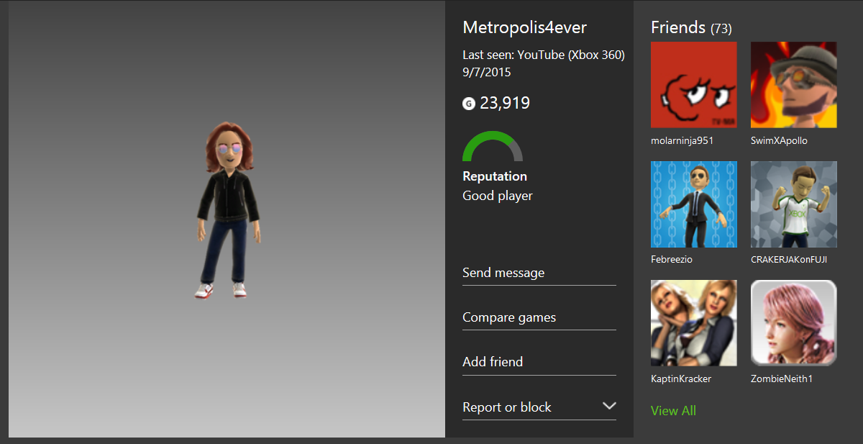Click the Febreezio gamertag text
Image resolution: width=863 pixels, height=444 pixels.
(x=672, y=260)
